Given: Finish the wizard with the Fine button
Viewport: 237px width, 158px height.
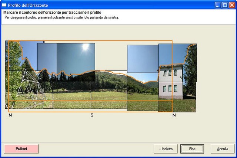Looking at the screenshot, I should pyautogui.click(x=192, y=149).
